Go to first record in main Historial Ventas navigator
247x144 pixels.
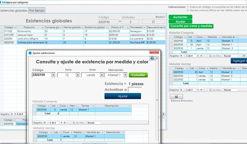(x=181, y=90)
